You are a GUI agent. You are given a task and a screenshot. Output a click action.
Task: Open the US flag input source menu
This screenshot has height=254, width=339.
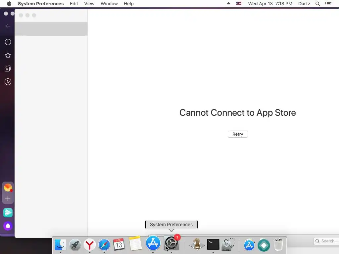point(239,4)
